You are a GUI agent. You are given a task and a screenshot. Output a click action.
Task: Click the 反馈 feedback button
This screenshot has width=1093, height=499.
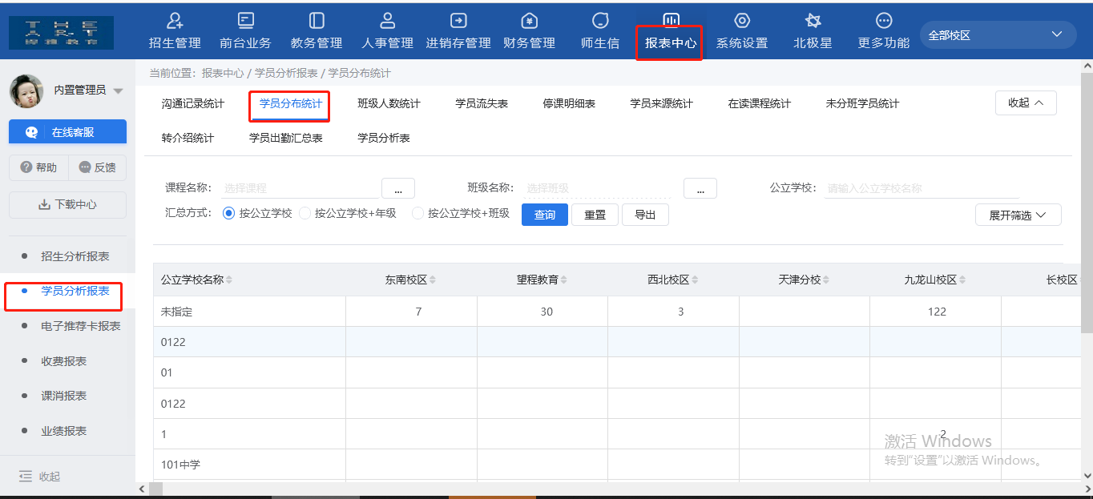97,167
